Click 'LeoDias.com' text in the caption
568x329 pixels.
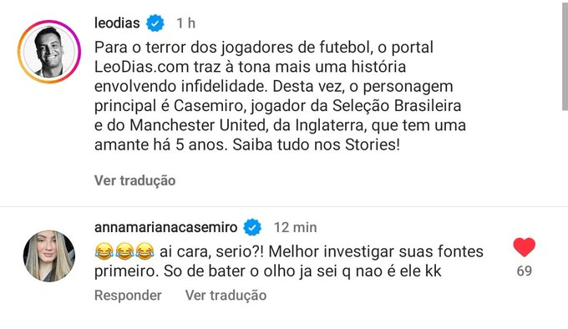(x=142, y=67)
